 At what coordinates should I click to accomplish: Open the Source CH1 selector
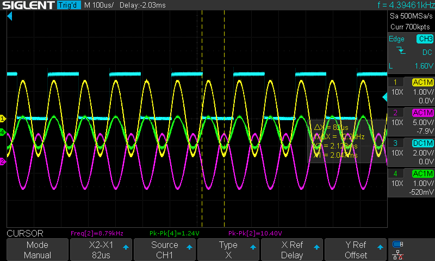click(164, 250)
